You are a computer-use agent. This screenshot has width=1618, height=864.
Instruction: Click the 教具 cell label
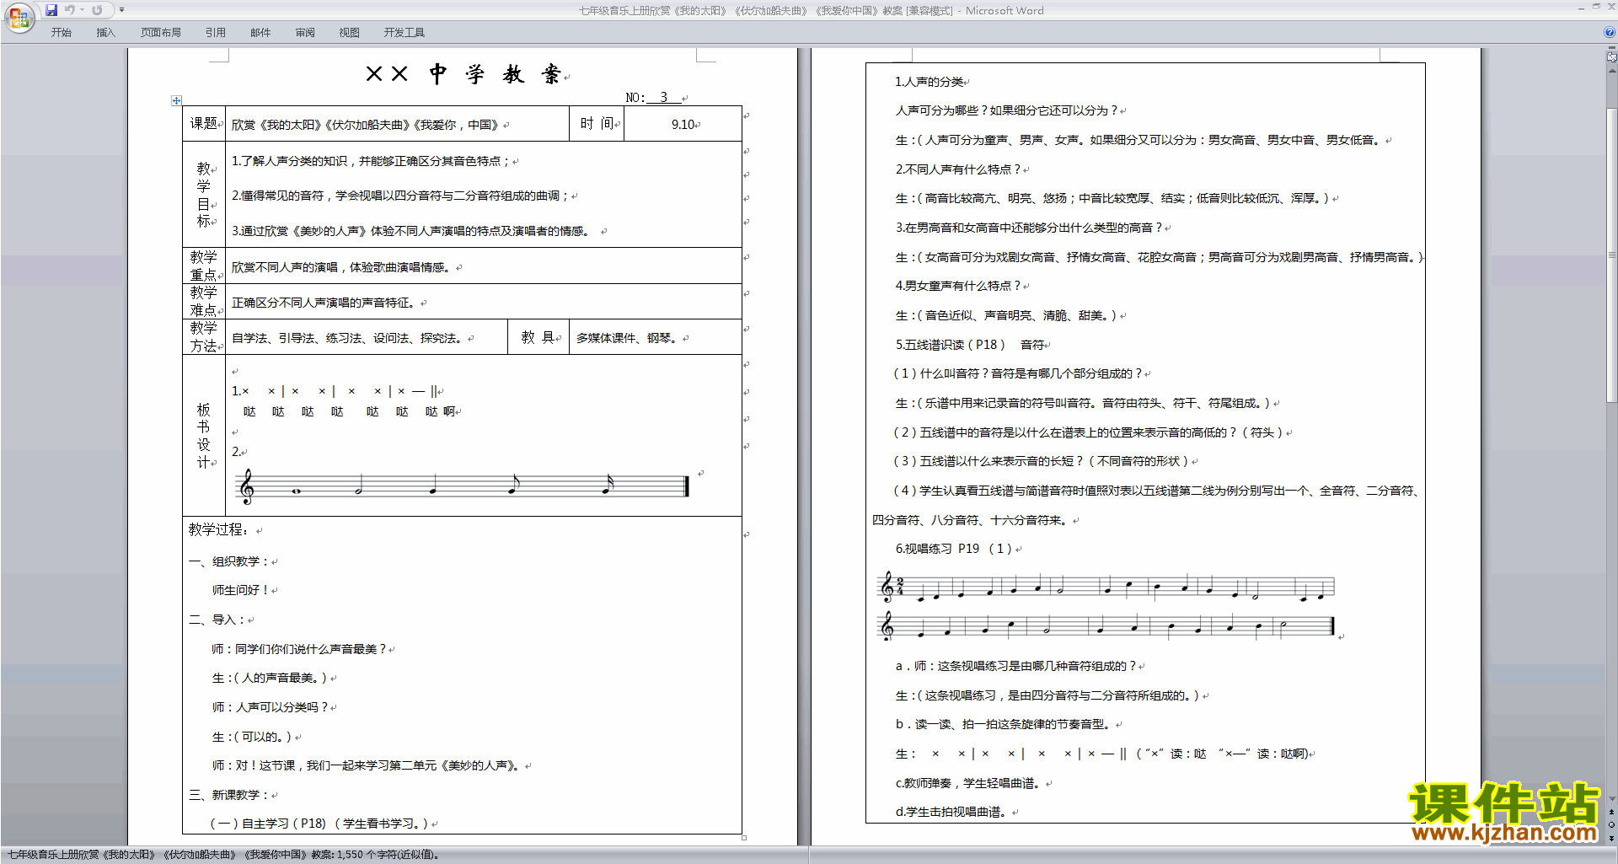(x=538, y=337)
